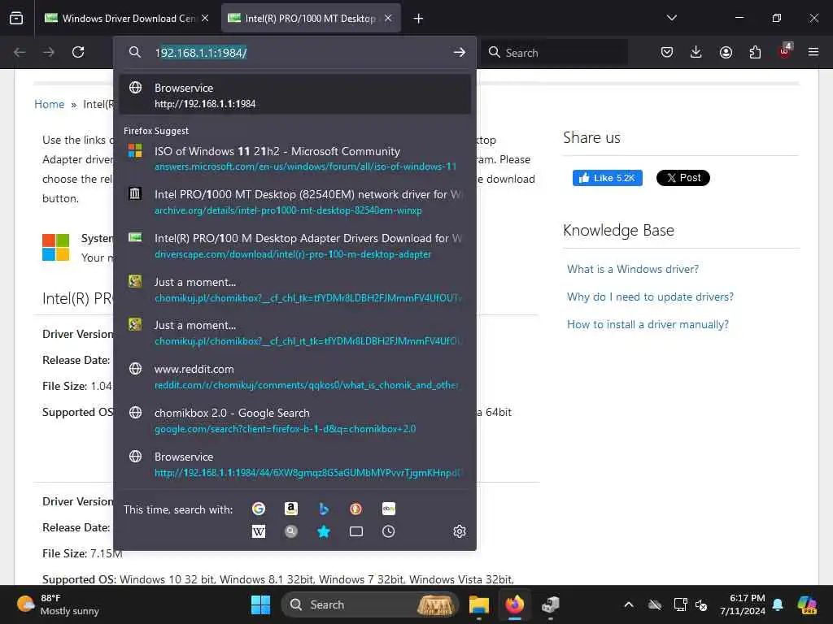This screenshot has height=624, width=833.
Task: Select the top Browservice http://192.168.1.1:1984 suggestion
Action: [294, 95]
